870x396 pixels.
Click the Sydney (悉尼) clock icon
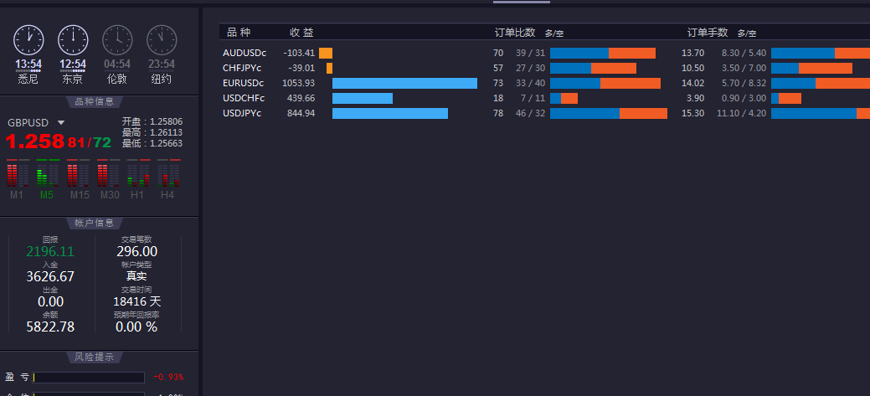(x=28, y=40)
